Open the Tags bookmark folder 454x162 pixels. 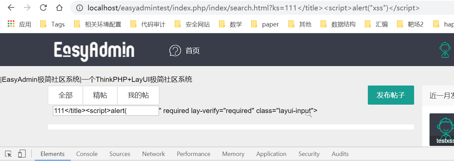[x=52, y=24]
